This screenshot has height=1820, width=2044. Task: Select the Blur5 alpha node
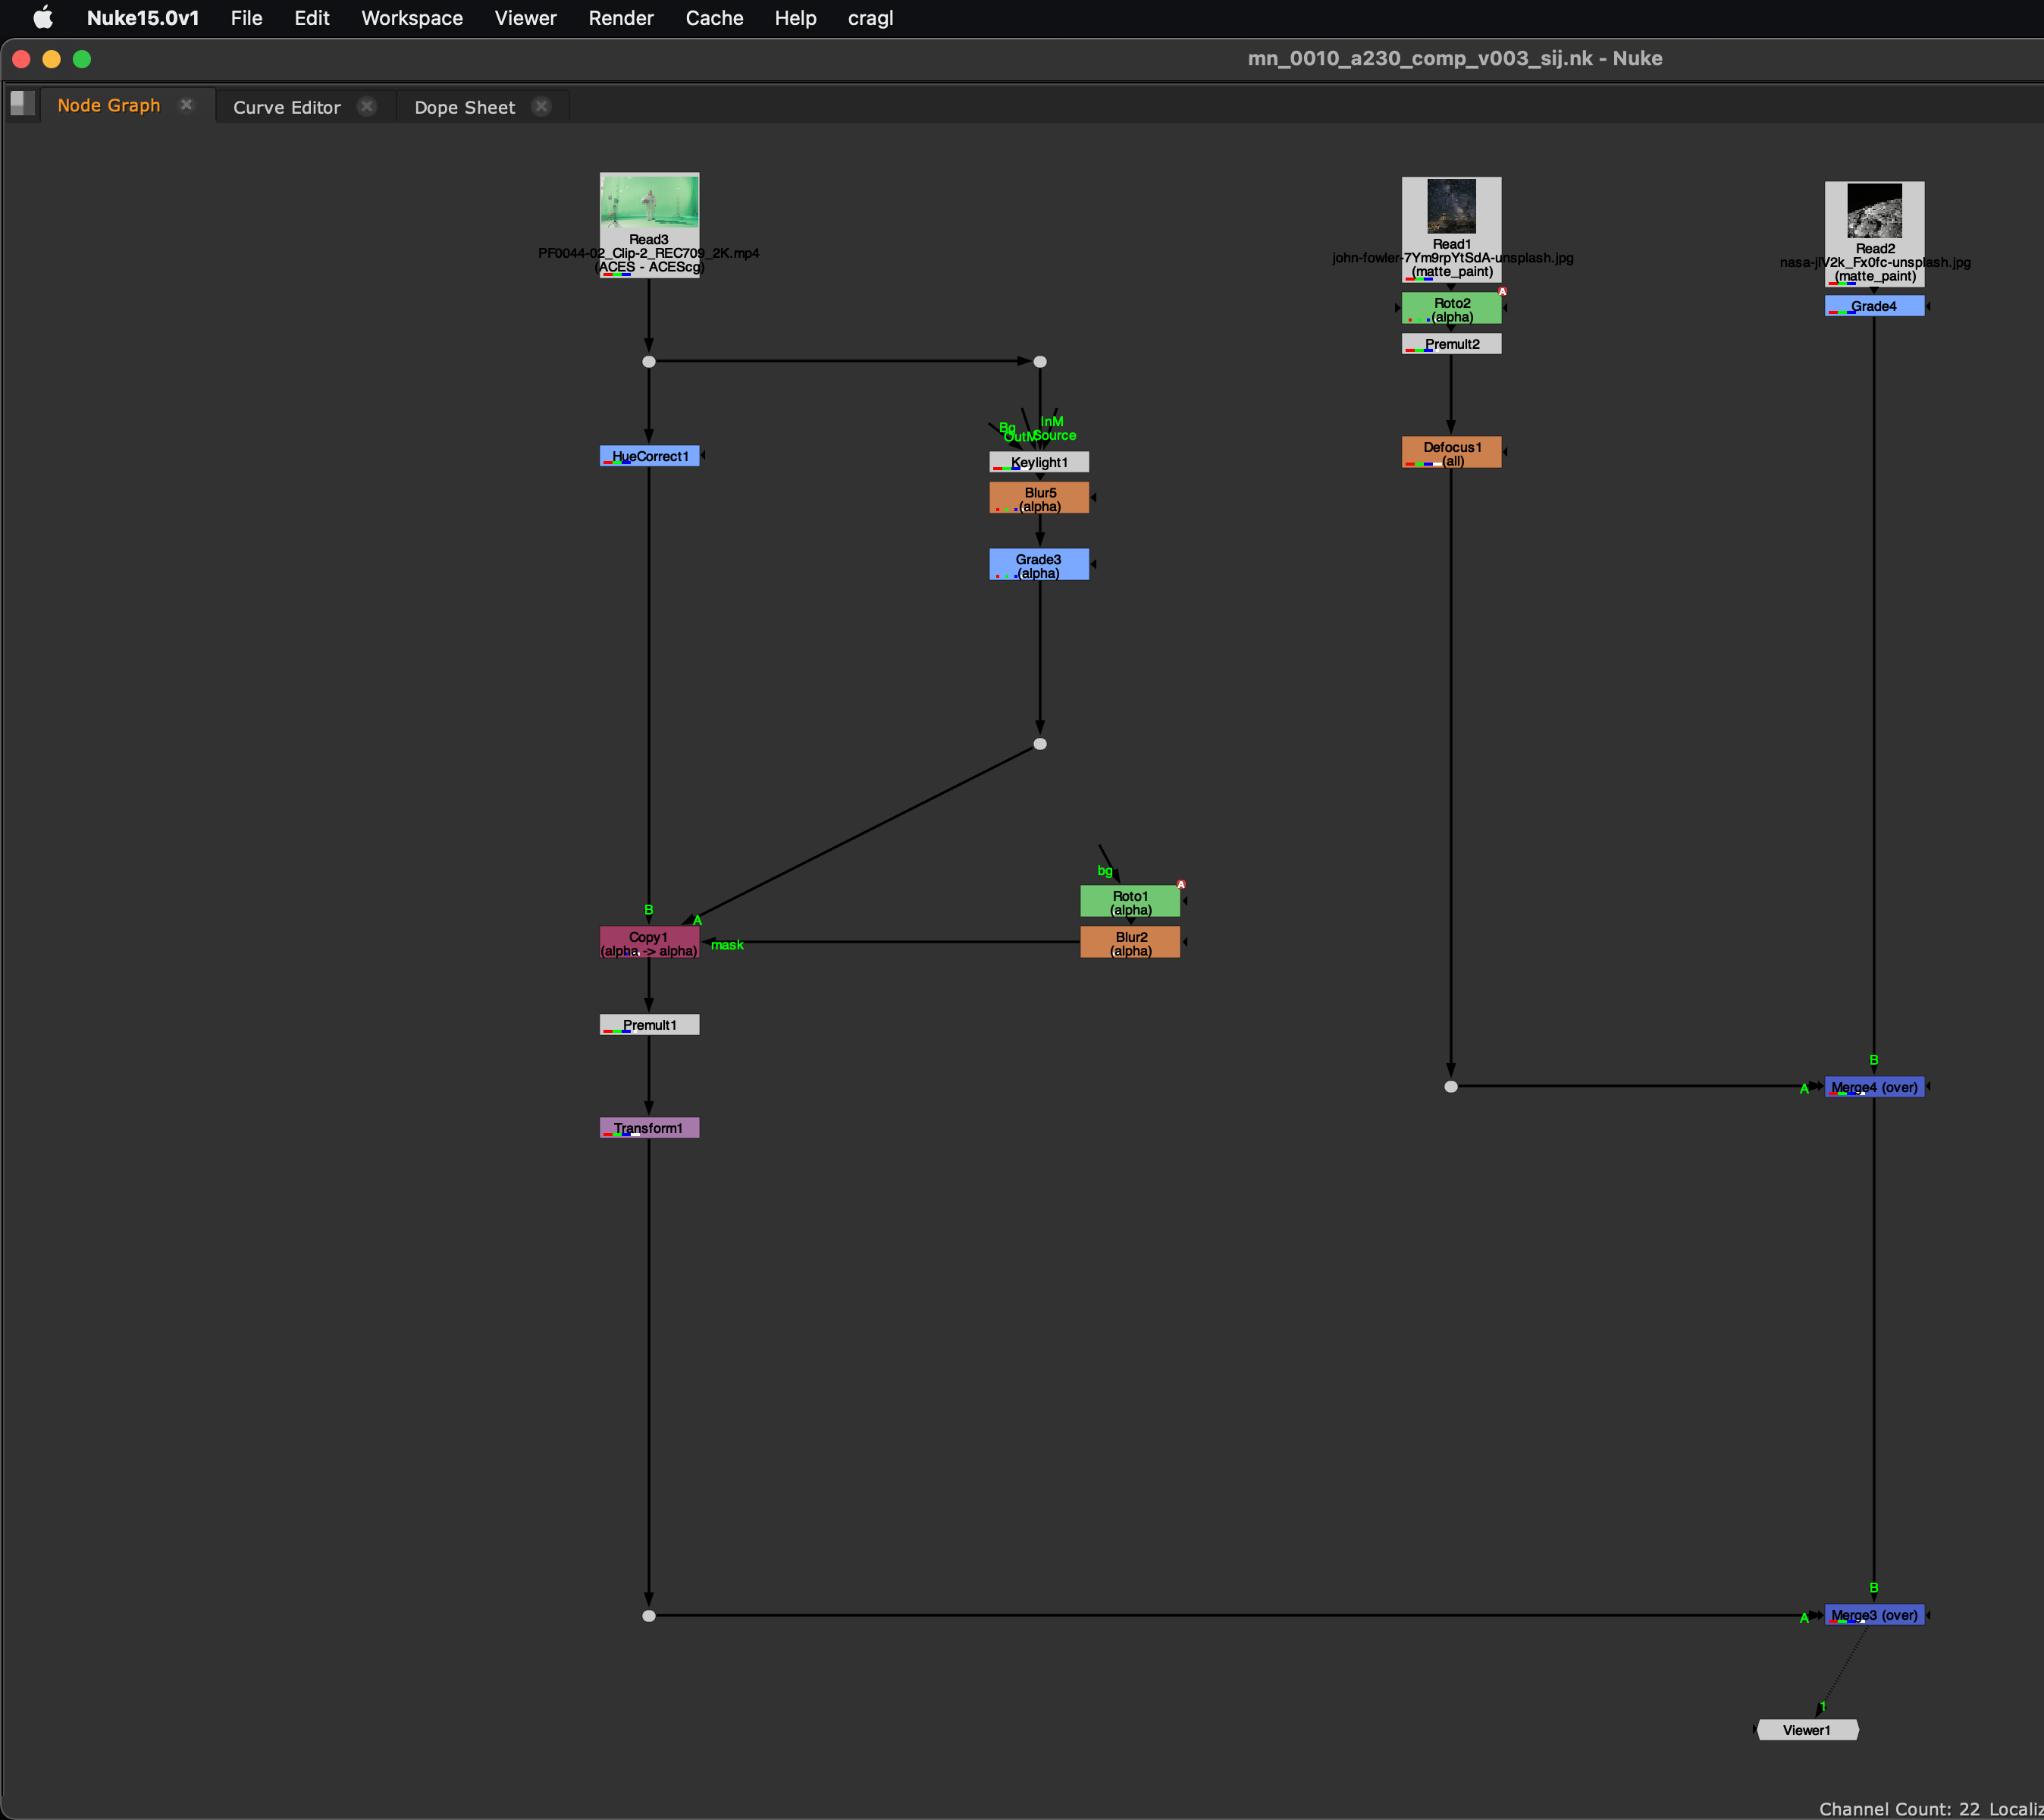pyautogui.click(x=1038, y=497)
